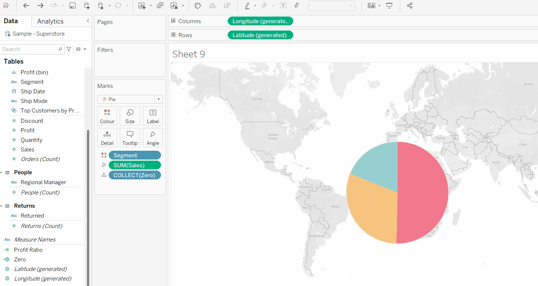
Task: Select the Discount measure
Action: (x=32, y=121)
